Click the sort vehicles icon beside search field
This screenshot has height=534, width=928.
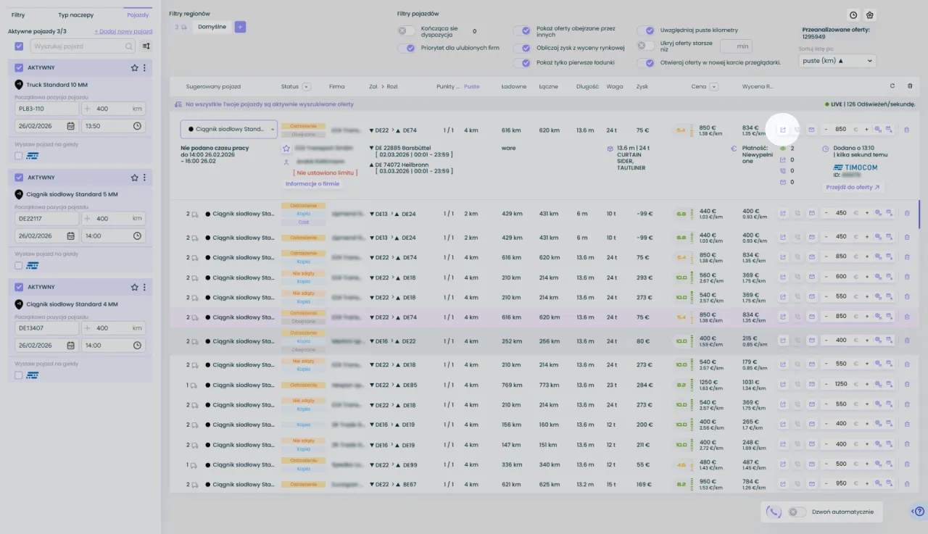(x=146, y=46)
